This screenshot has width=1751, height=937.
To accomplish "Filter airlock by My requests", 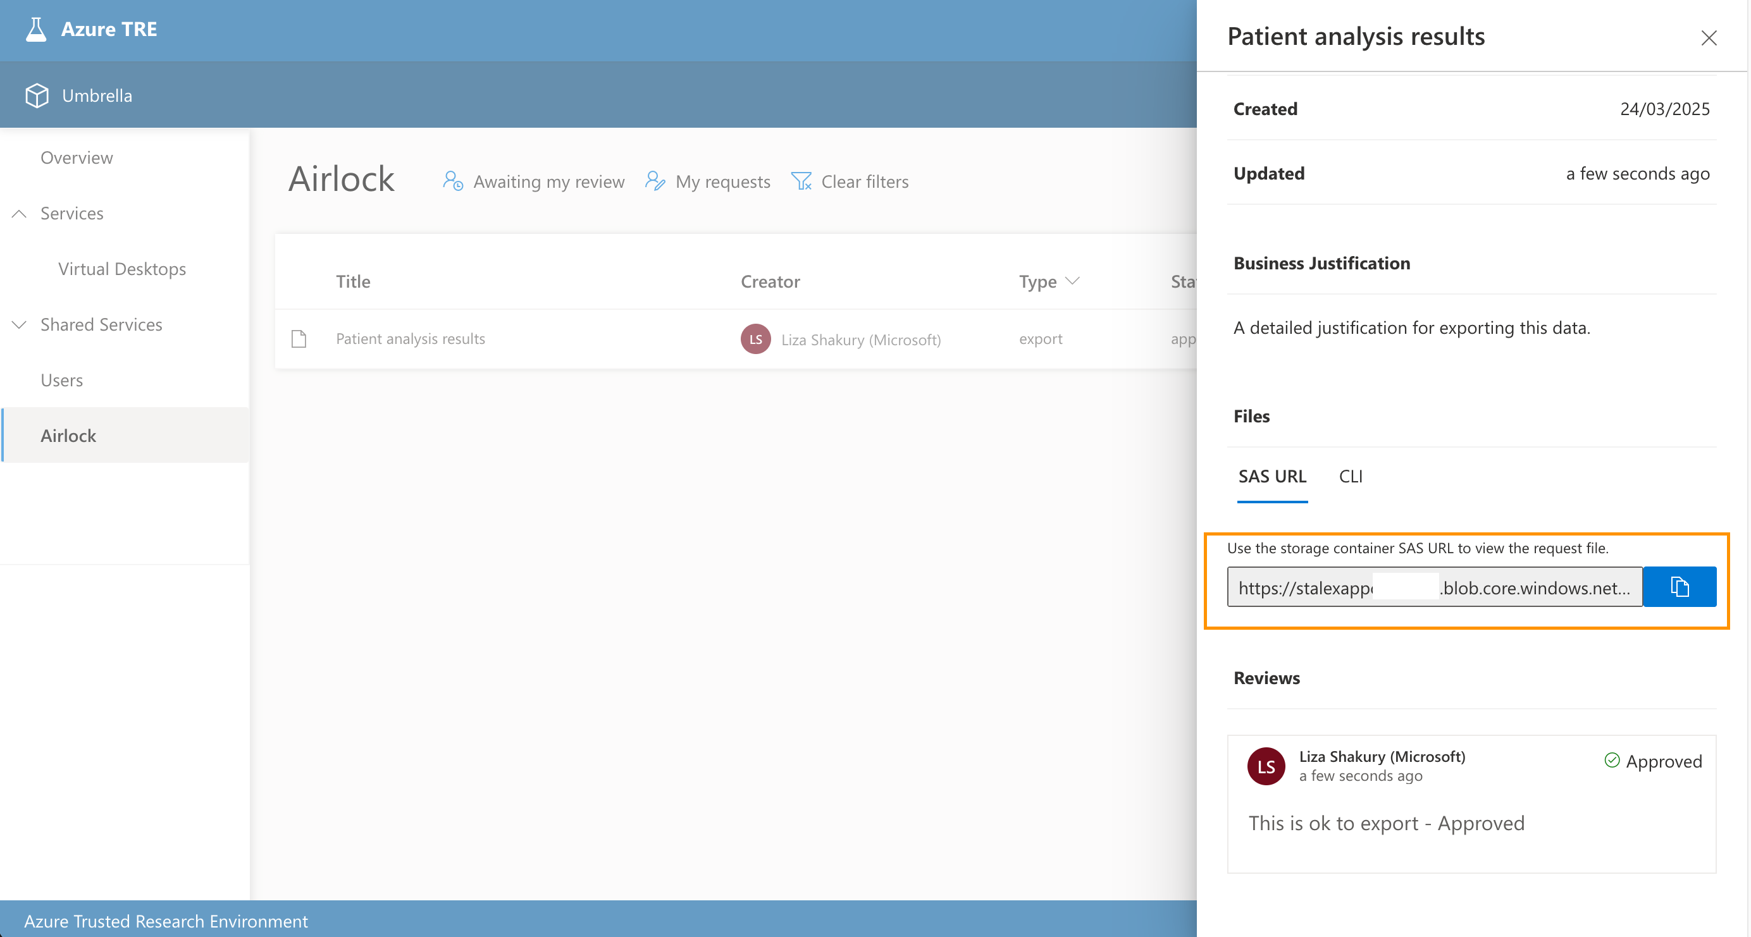I will (x=708, y=181).
